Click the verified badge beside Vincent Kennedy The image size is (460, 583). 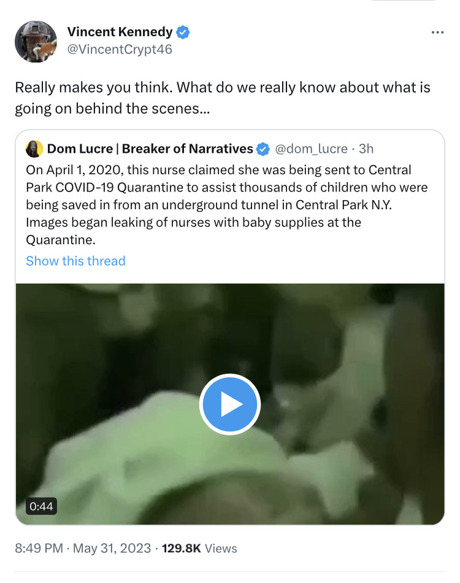pos(183,33)
